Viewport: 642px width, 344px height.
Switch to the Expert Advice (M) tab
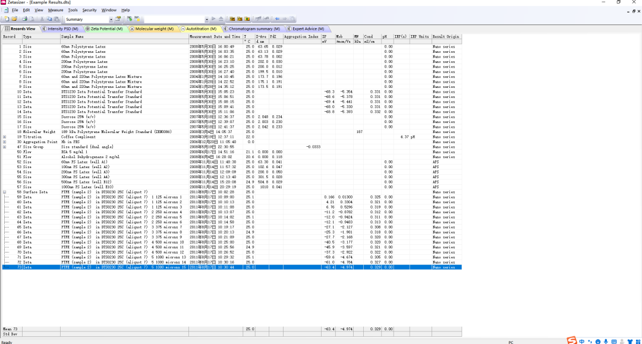pyautogui.click(x=306, y=29)
